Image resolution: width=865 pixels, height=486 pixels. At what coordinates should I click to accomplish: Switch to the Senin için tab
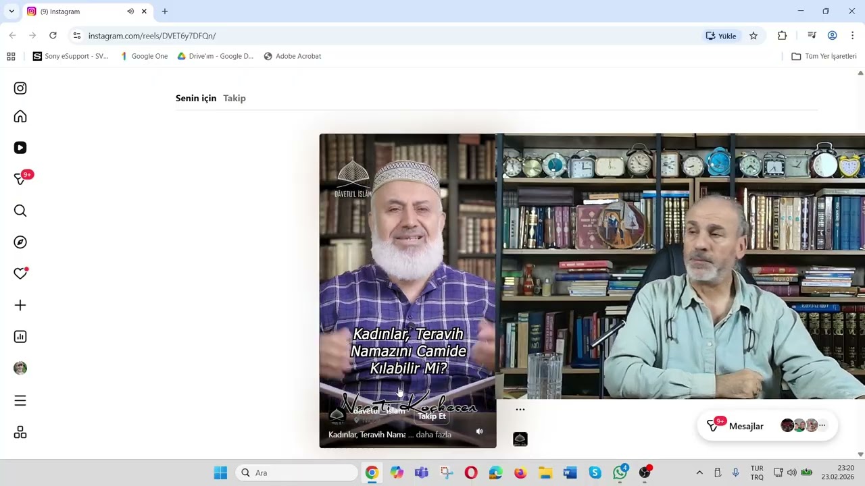point(196,98)
